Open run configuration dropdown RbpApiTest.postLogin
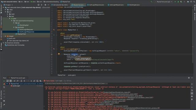196x110 pixels. (164, 2)
